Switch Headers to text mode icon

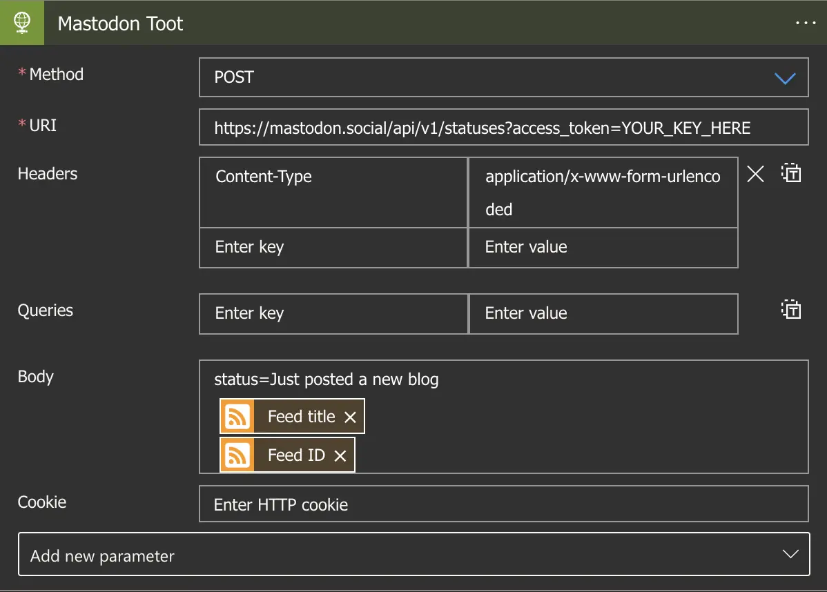[x=791, y=173]
